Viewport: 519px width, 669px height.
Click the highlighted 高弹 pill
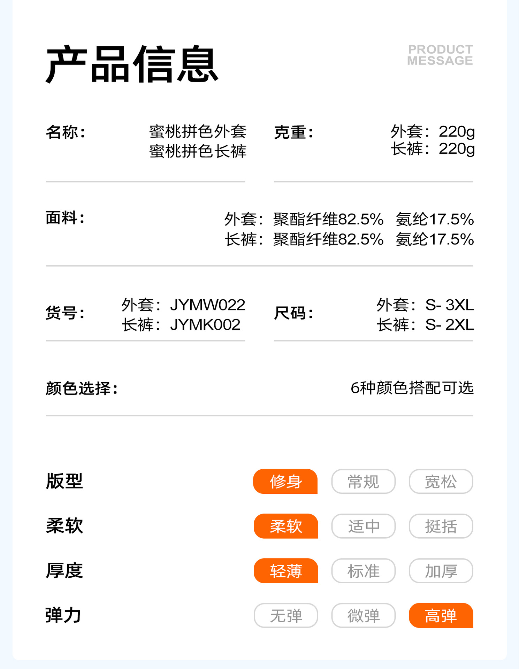click(441, 615)
